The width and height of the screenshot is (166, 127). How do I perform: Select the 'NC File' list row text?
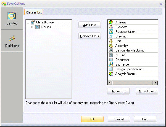(120, 55)
